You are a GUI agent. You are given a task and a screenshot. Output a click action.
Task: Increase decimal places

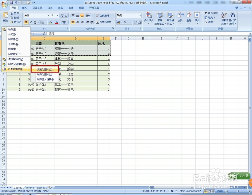click(x=135, y=22)
